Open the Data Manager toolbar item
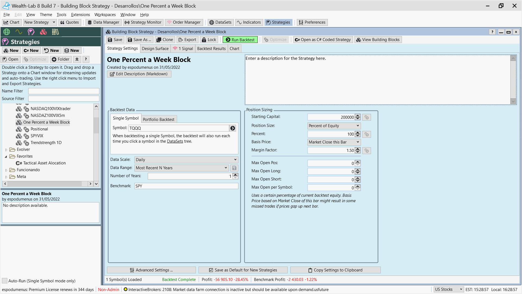Screen dimensions: 522x294 click(x=103, y=22)
